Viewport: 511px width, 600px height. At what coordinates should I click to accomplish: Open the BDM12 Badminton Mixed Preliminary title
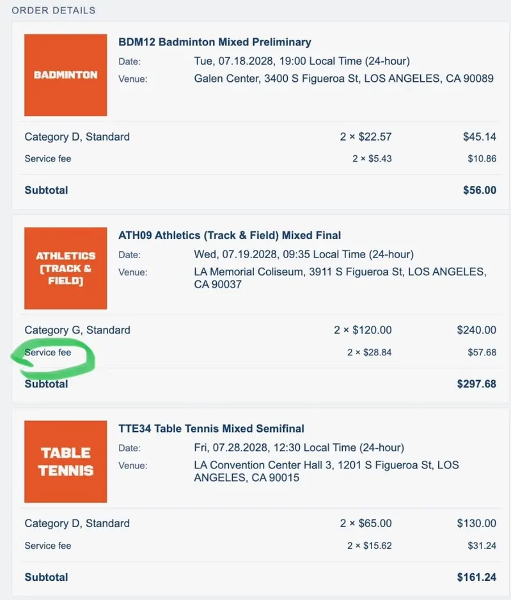pos(214,42)
